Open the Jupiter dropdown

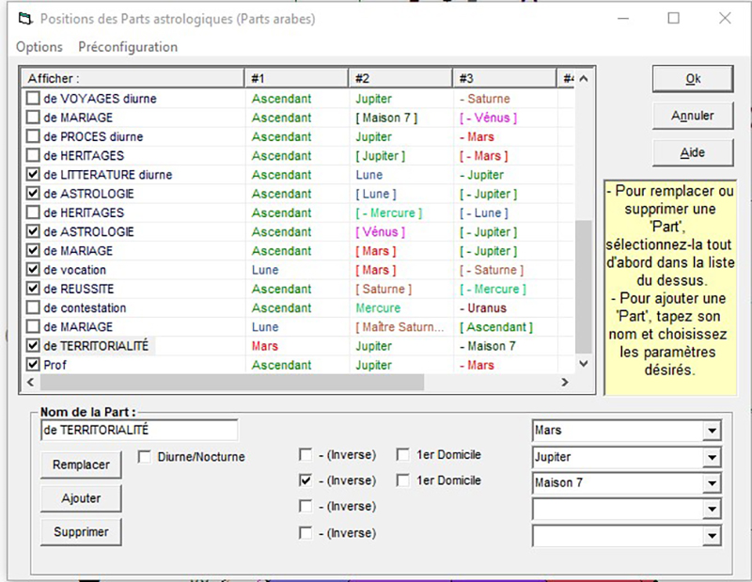click(712, 457)
